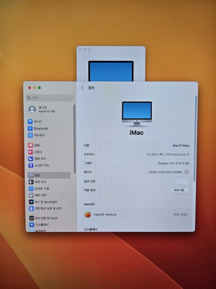The width and height of the screenshot is (216, 289).
Task: Click the iMac picture in the back window
Action: [111, 71]
